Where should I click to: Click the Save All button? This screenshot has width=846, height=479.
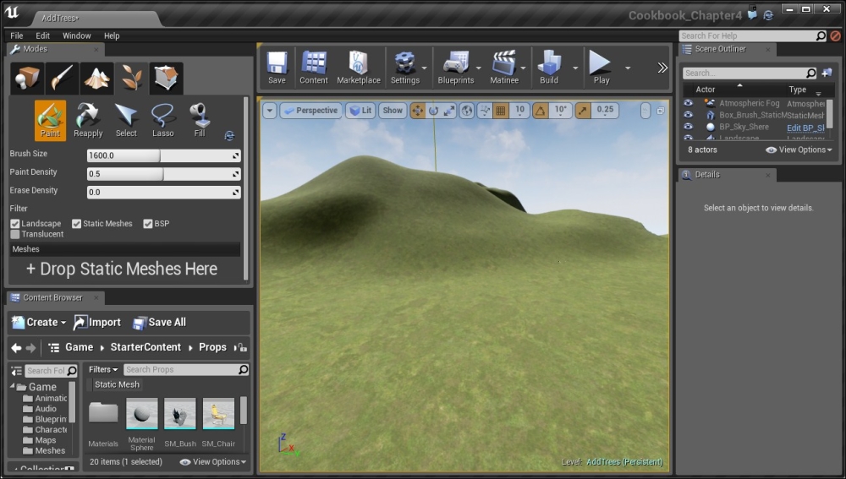coord(159,322)
